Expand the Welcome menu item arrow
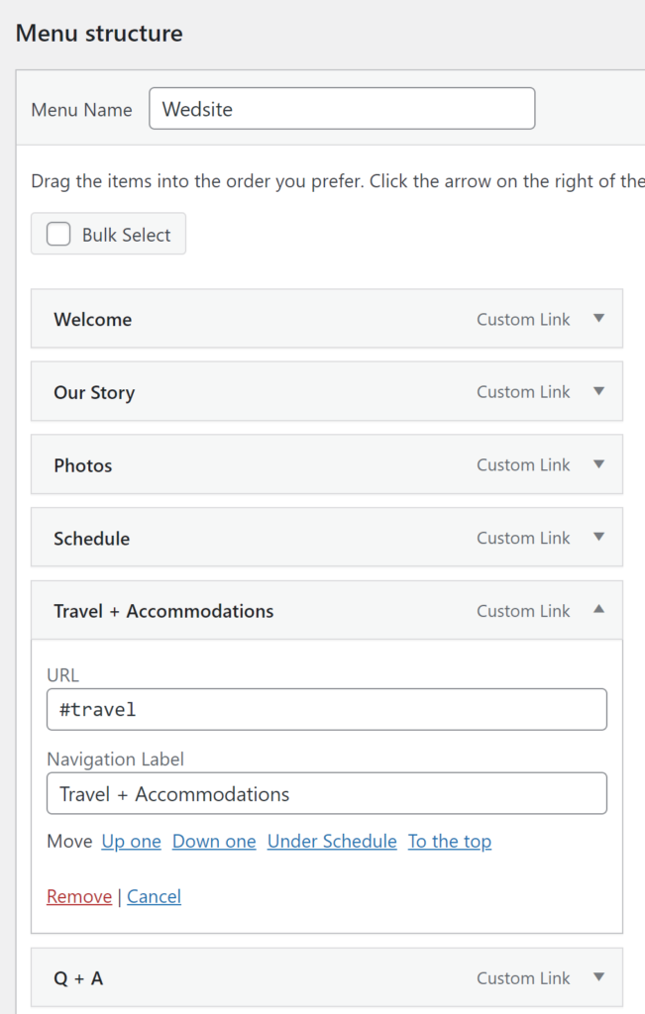This screenshot has width=645, height=1014. pos(598,319)
